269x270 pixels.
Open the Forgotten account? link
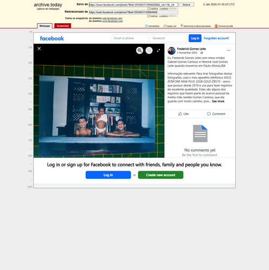tap(217, 38)
